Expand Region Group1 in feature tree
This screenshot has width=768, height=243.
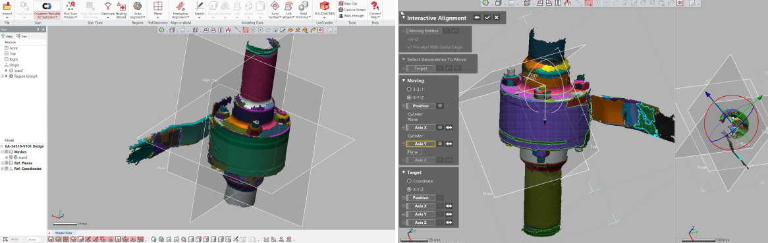[2, 76]
